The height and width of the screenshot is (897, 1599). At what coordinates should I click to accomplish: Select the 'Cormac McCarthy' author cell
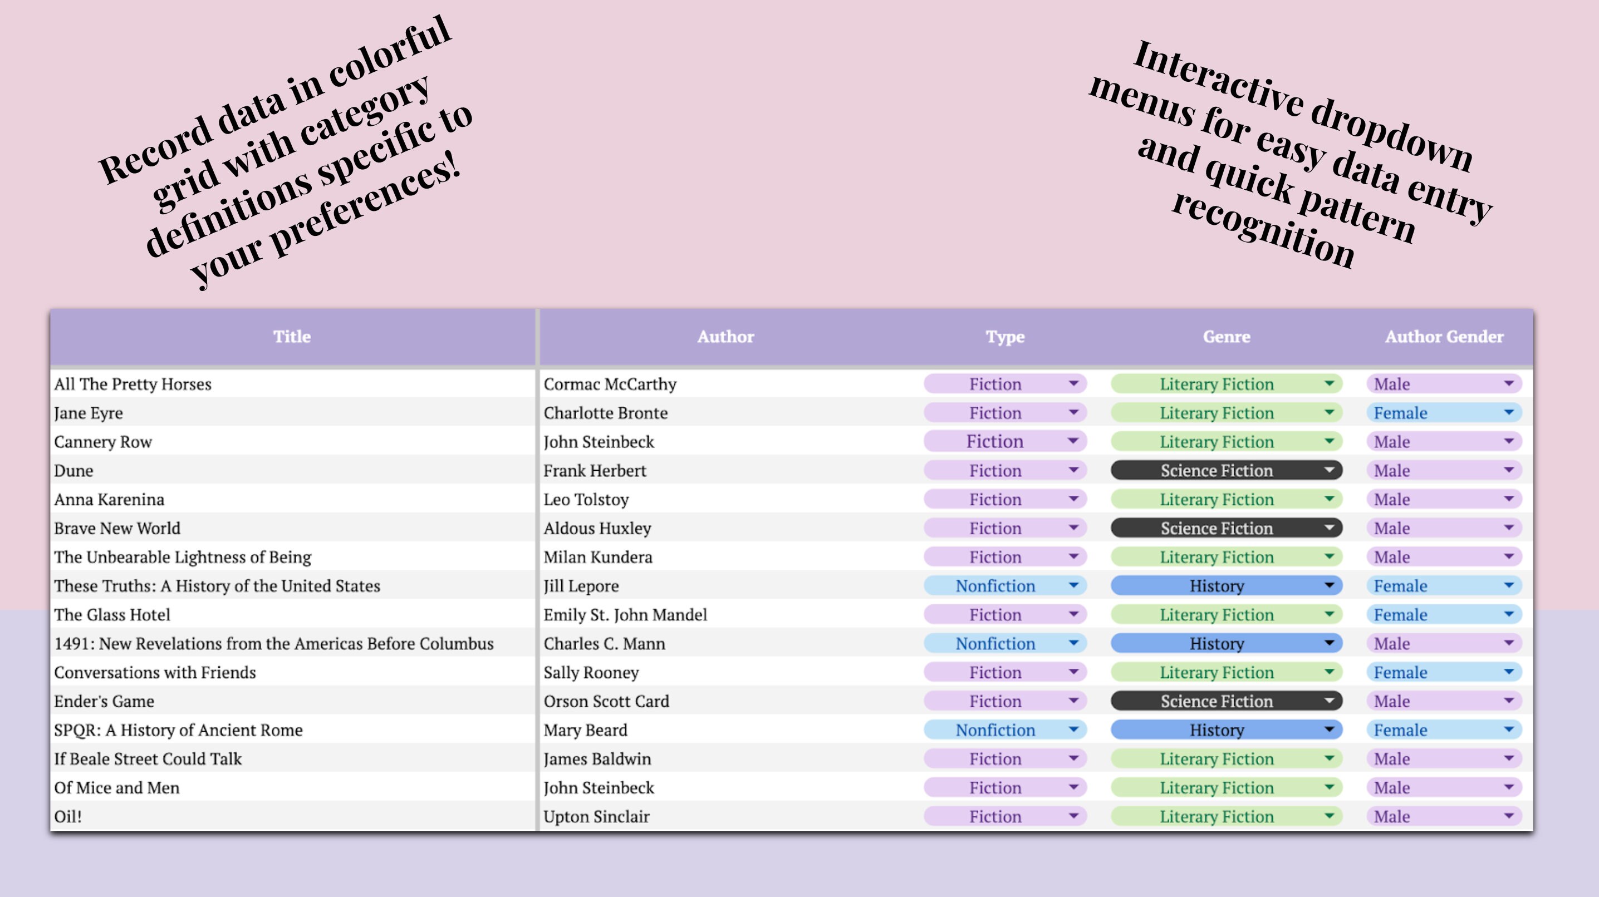pos(725,383)
